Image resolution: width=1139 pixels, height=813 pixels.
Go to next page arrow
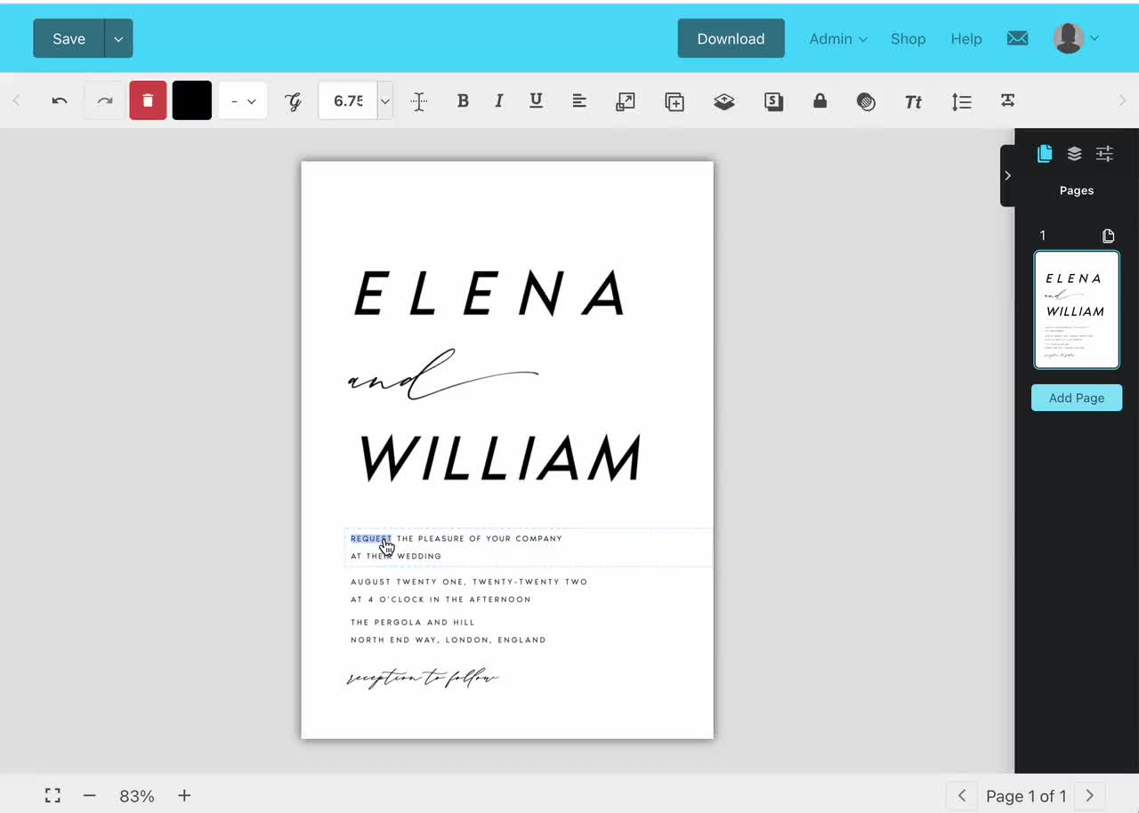(1089, 796)
